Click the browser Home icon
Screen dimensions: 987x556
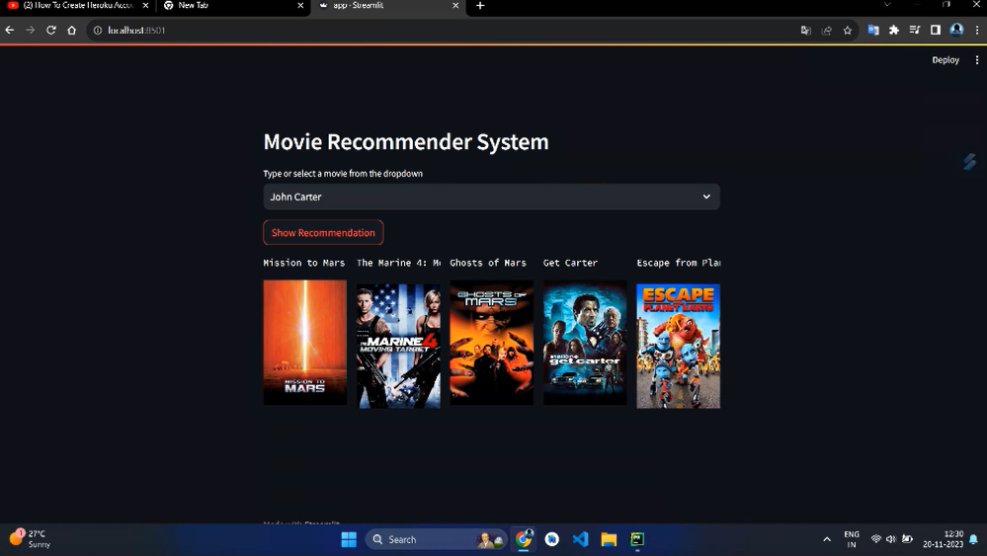(71, 31)
